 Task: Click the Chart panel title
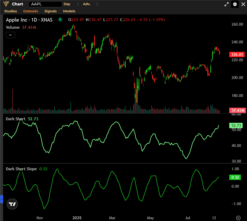pos(17,4)
